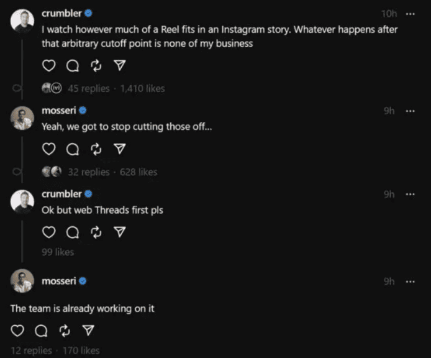View 628 likes on mosseri's reply
Viewport: 431px width, 358px height.
click(x=138, y=172)
